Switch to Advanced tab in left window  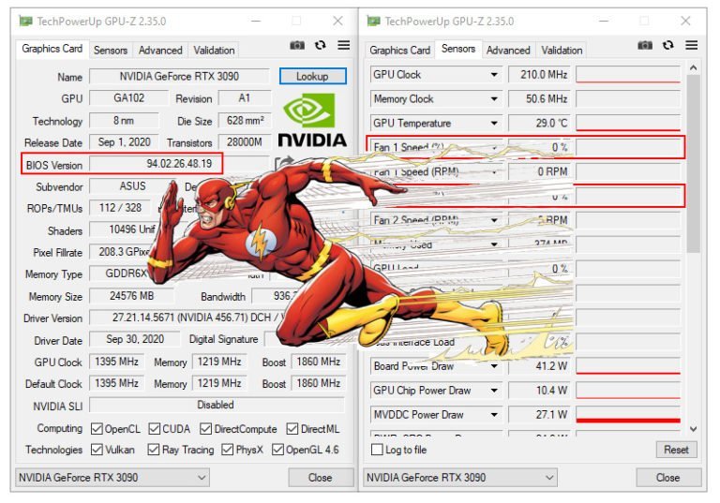coord(160,50)
